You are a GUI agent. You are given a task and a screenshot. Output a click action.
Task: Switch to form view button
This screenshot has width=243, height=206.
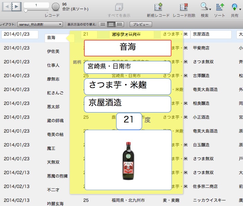click(103, 24)
